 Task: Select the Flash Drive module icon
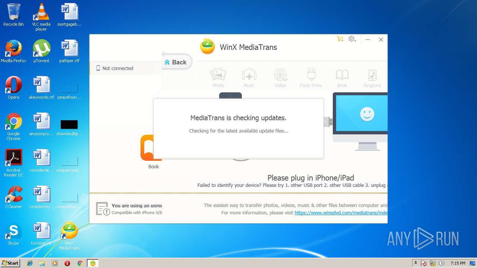(311, 78)
